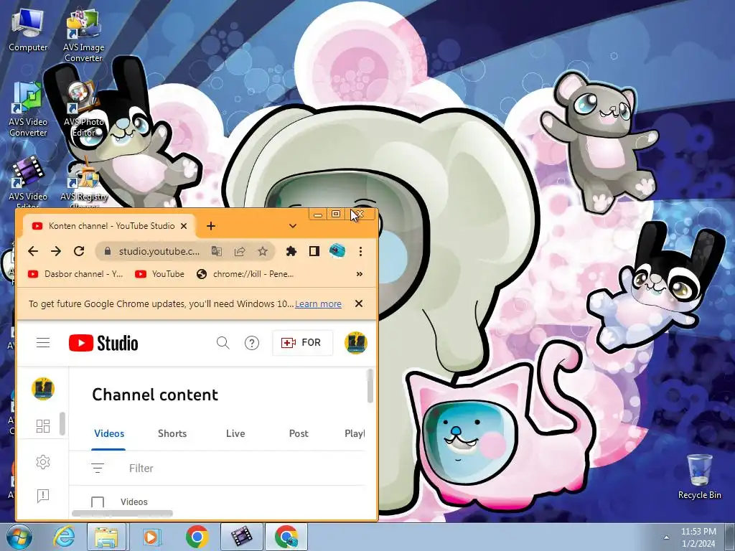Reload the YouTube Studio page

[79, 251]
